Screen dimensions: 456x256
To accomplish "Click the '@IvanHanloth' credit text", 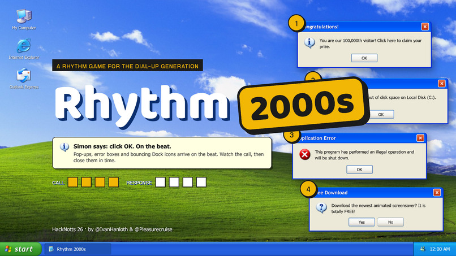I will pyautogui.click(x=111, y=229).
